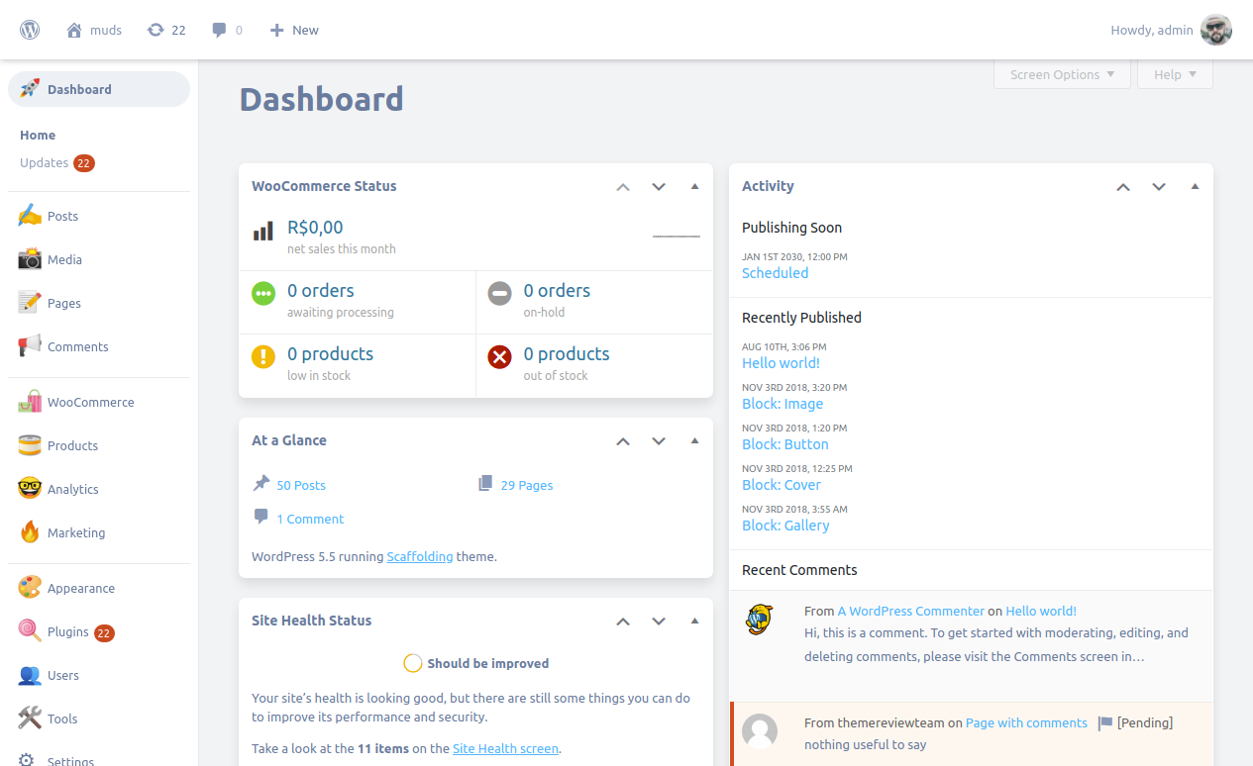The width and height of the screenshot is (1253, 766).
Task: Move Activity widget up
Action: (x=1123, y=186)
